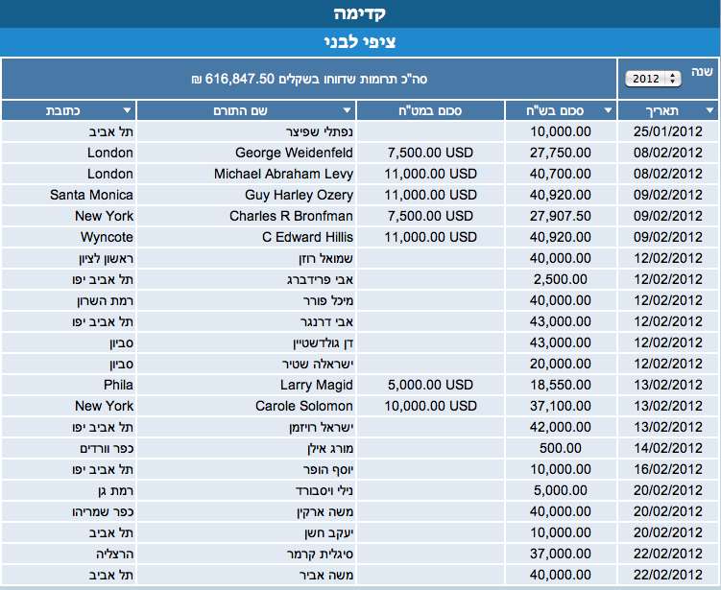The image size is (721, 590).
Task: Click the amount 27,750.00
Action: (561, 153)
